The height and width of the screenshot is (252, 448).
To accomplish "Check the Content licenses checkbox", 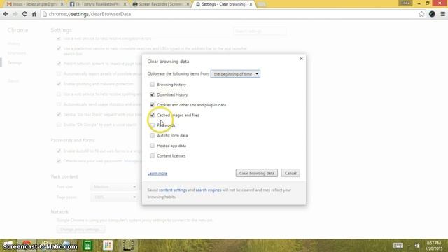I will [153, 155].
